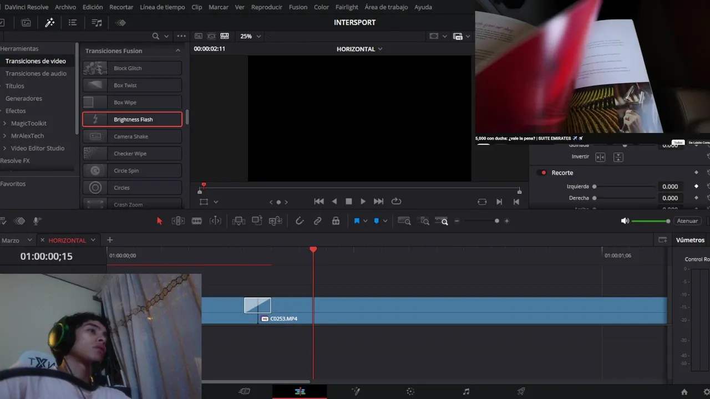710x399 pixels.
Task: Add a new timeline tab with plus
Action: (110, 240)
